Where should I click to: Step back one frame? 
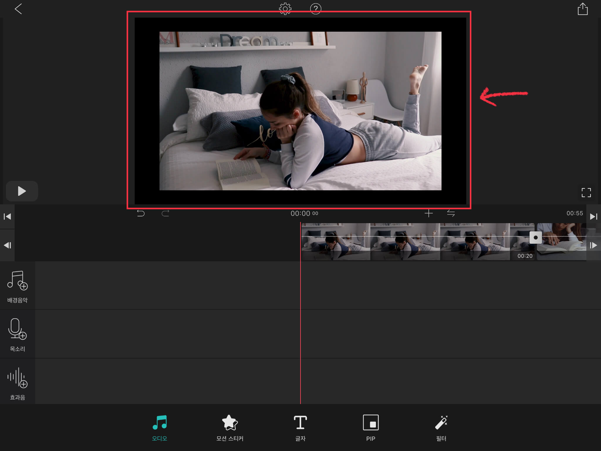pos(7,245)
